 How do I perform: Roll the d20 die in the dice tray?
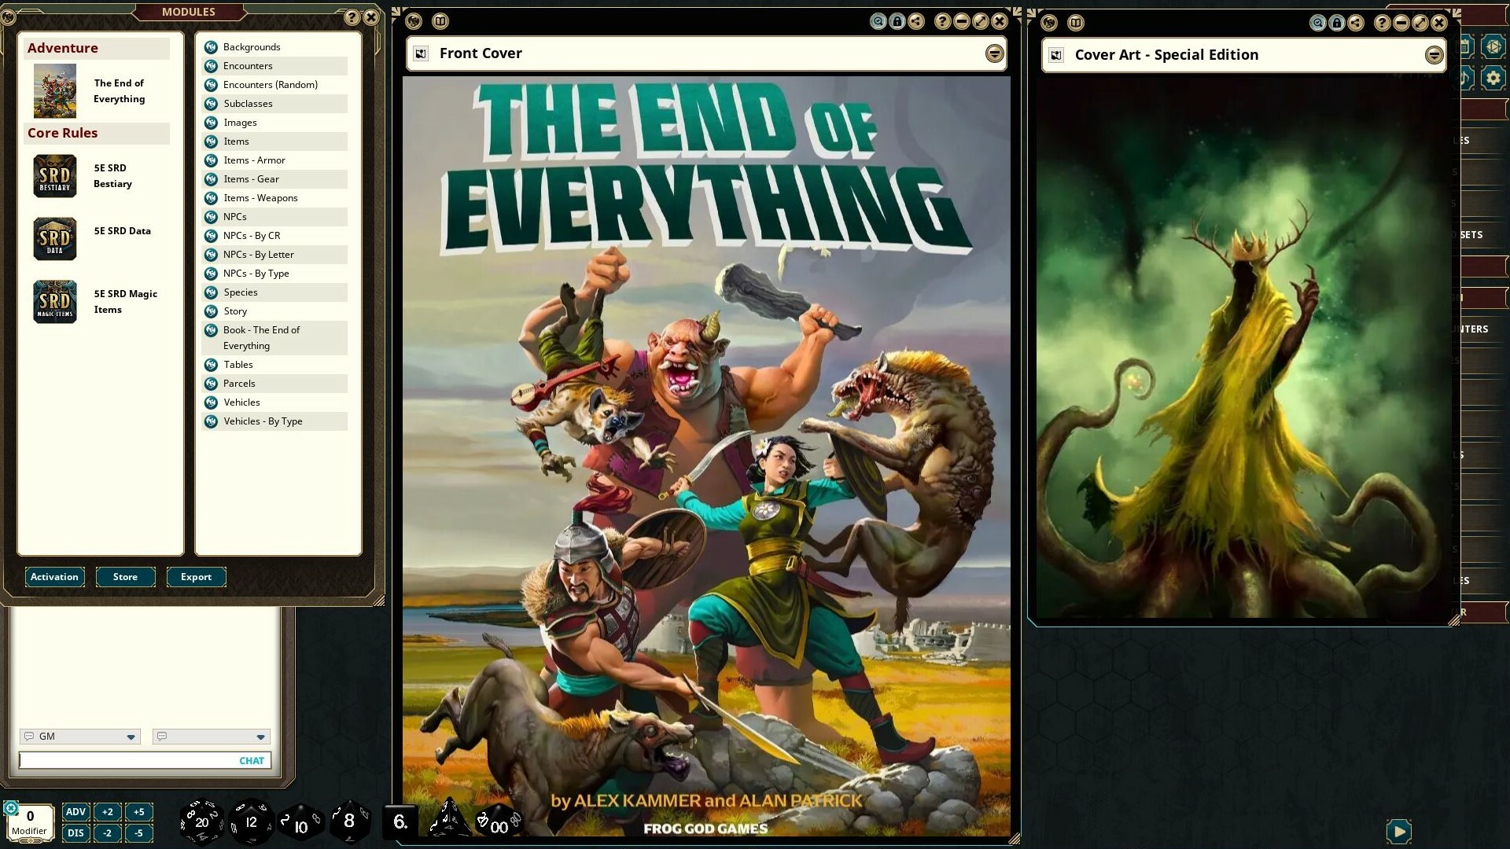[x=201, y=822]
